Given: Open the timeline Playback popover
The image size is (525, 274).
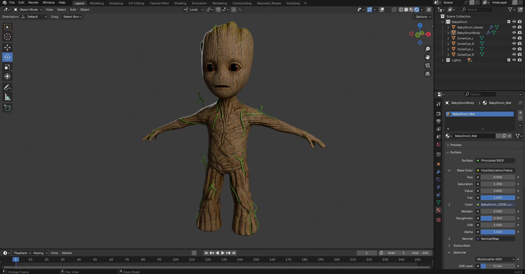Looking at the screenshot, I should pos(22,253).
